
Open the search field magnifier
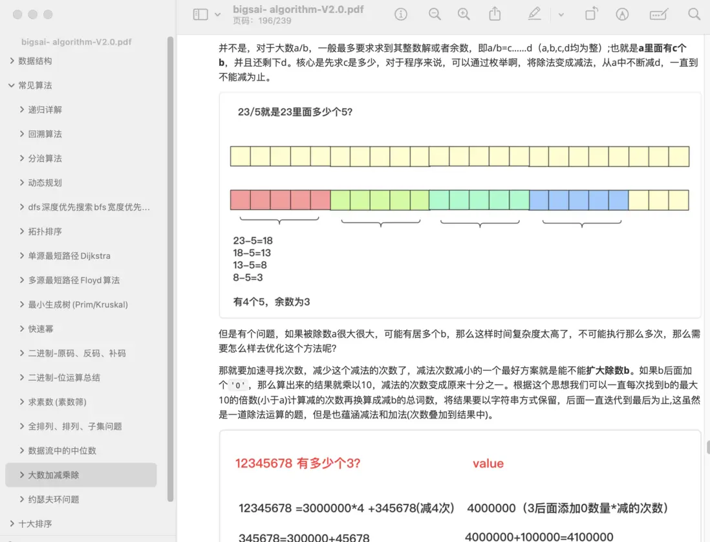point(694,14)
